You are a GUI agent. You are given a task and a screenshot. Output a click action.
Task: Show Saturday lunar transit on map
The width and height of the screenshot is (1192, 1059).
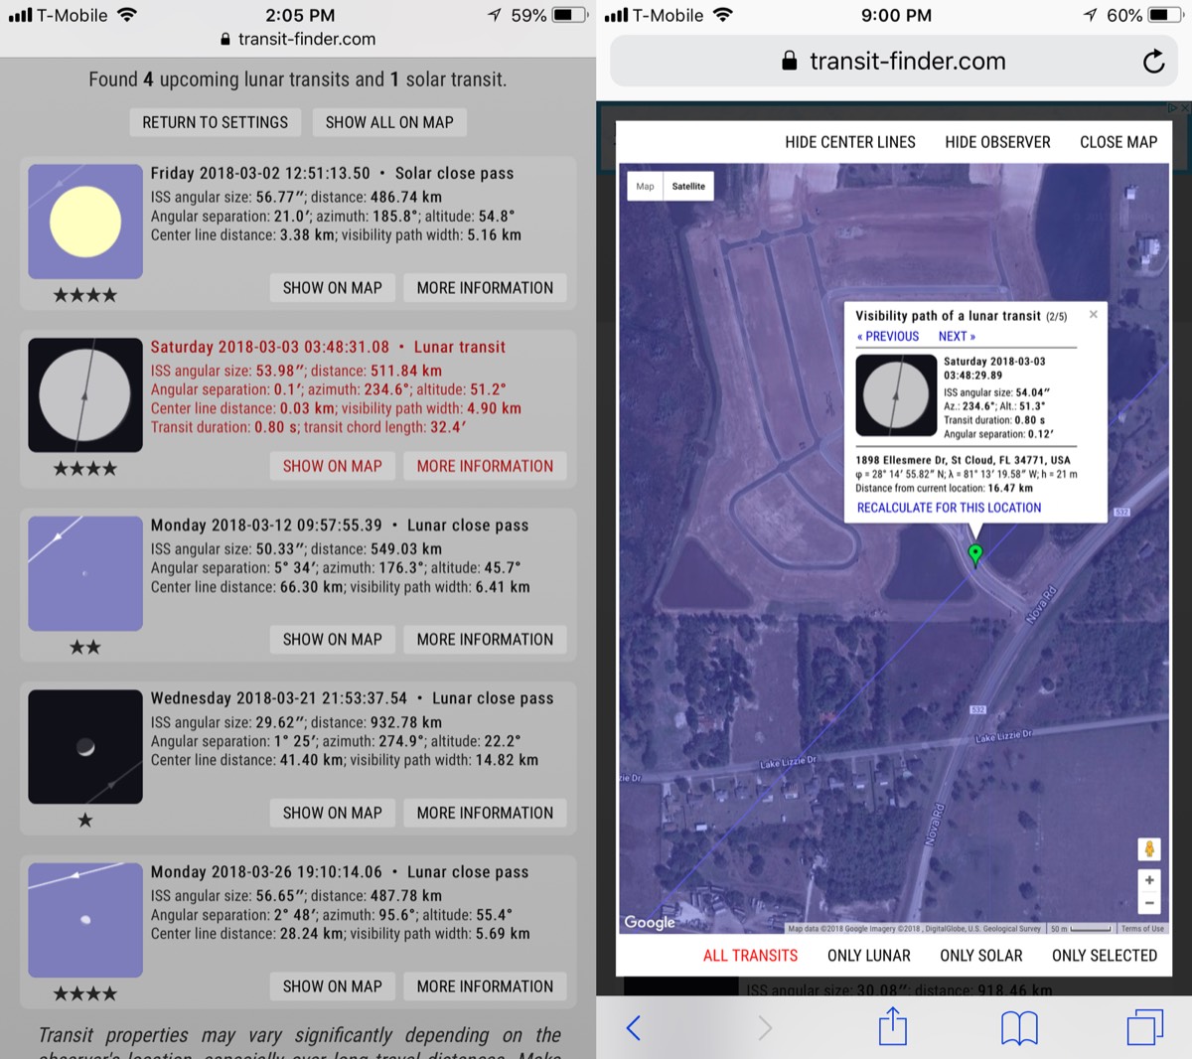point(332,466)
